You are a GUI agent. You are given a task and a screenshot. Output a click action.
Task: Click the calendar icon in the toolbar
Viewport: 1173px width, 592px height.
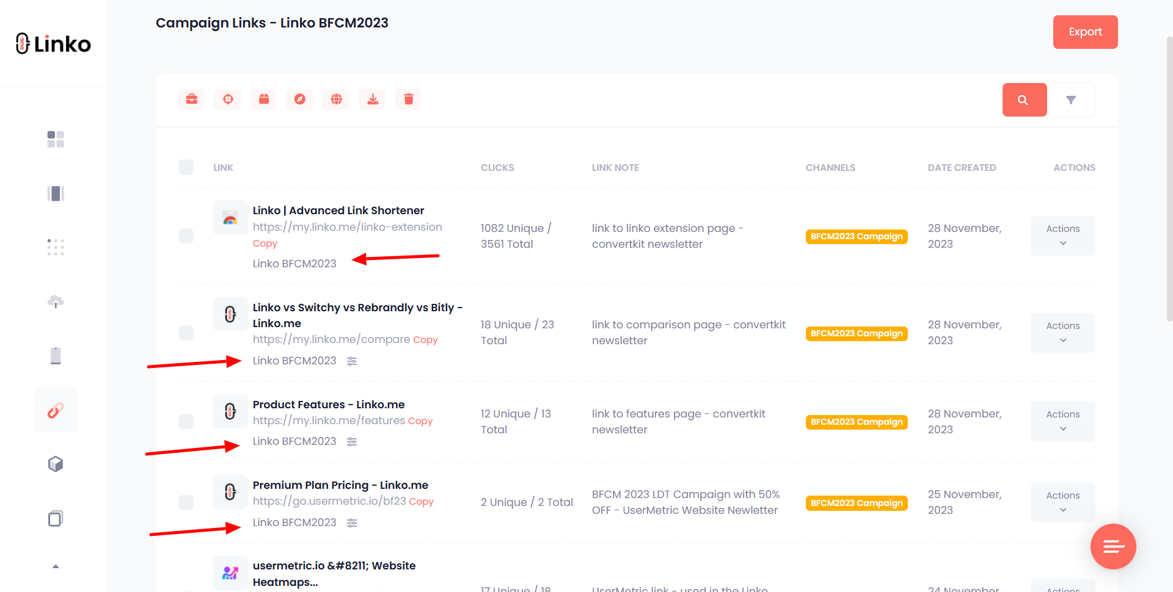coord(264,99)
